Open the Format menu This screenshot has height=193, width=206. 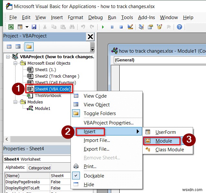tap(75, 17)
